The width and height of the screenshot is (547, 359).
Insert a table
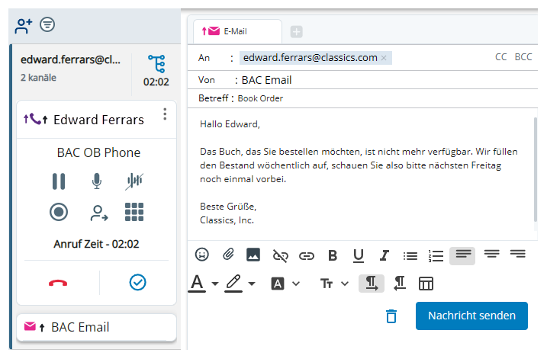[x=426, y=284]
